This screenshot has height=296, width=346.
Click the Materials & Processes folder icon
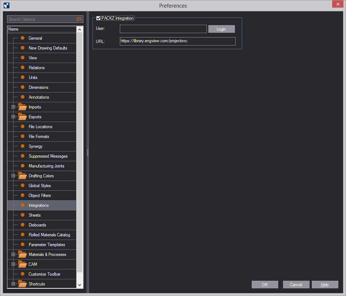(22, 254)
